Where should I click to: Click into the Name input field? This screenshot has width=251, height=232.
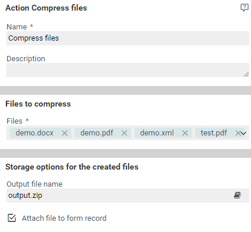coord(128,38)
